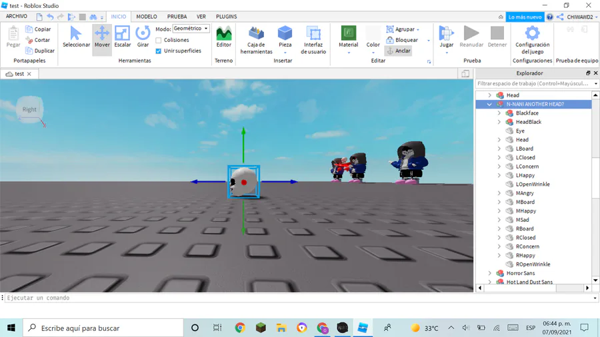This screenshot has height=337, width=600.
Task: Open the ARCHIVO menu
Action: (x=17, y=17)
